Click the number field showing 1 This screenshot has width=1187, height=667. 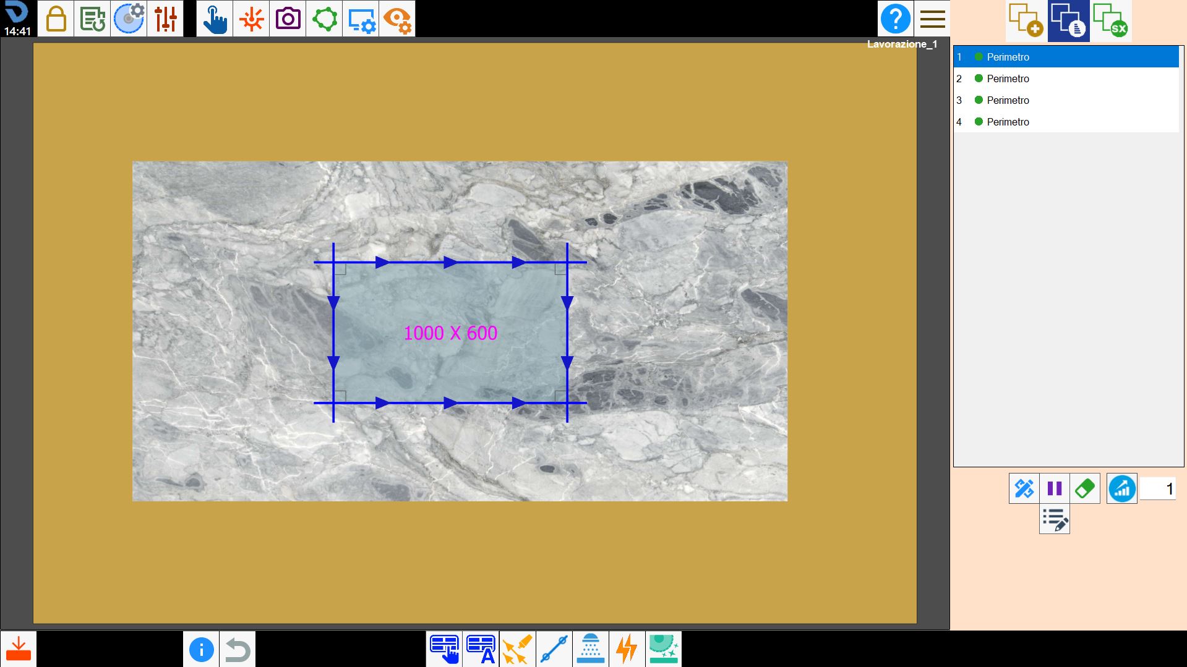click(x=1158, y=489)
